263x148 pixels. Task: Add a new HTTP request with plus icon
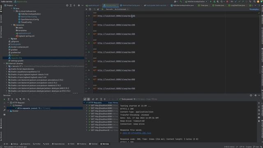(86, 9)
